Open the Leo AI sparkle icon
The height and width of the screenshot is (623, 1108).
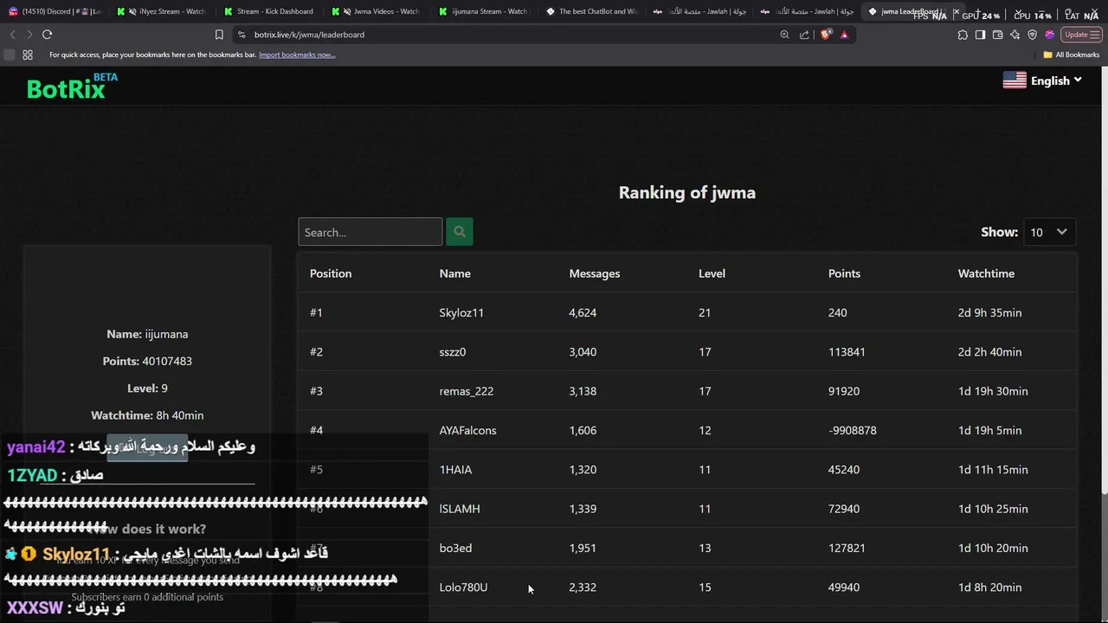(x=1015, y=35)
